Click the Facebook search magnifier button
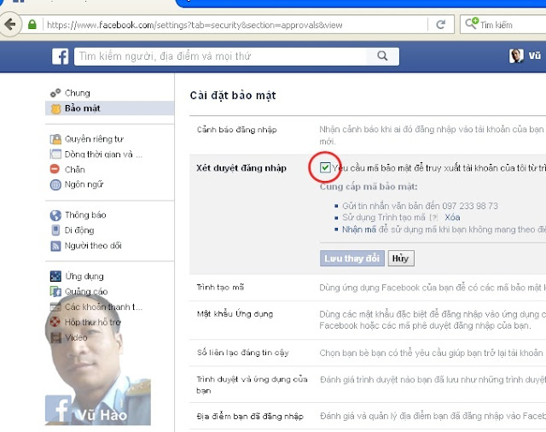Screen dimensions: 546x432 tap(382, 55)
